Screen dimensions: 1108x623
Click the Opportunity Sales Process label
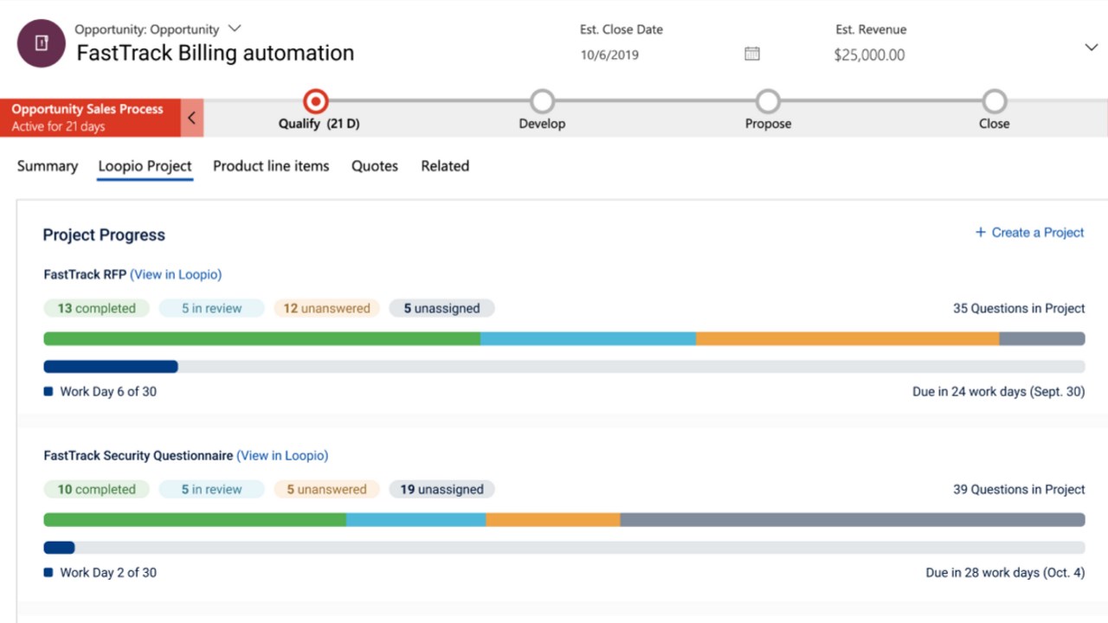click(87, 110)
